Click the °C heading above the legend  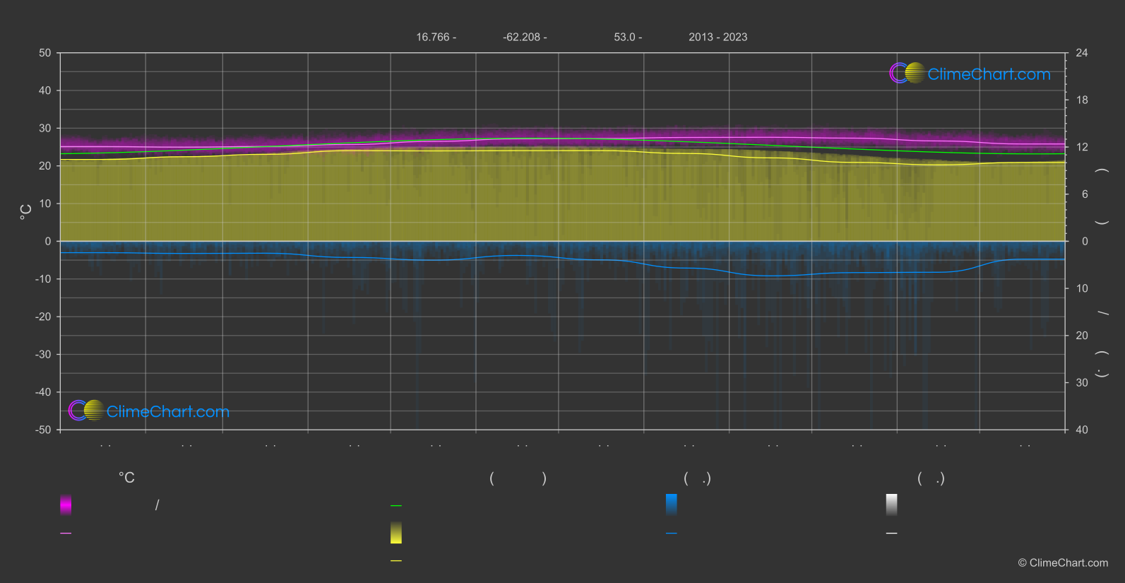click(x=126, y=478)
